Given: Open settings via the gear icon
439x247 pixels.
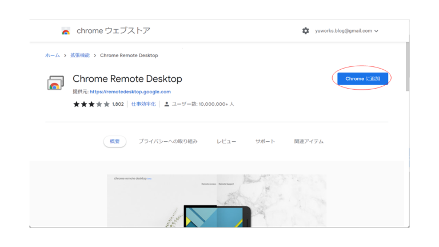Looking at the screenshot, I should (305, 31).
